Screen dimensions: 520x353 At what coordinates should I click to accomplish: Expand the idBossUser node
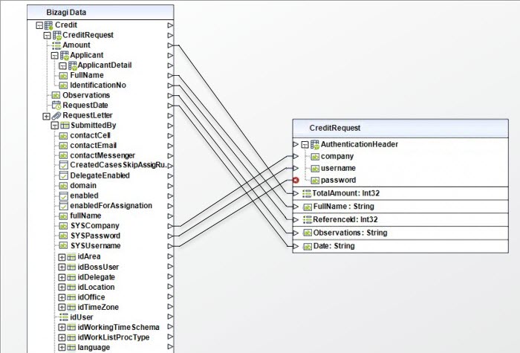62,267
